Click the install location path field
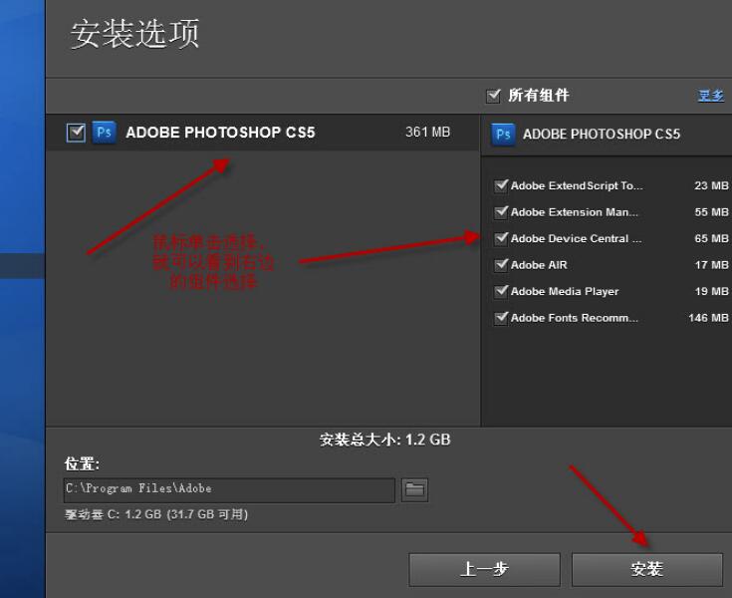The height and width of the screenshot is (598, 732). (229, 490)
